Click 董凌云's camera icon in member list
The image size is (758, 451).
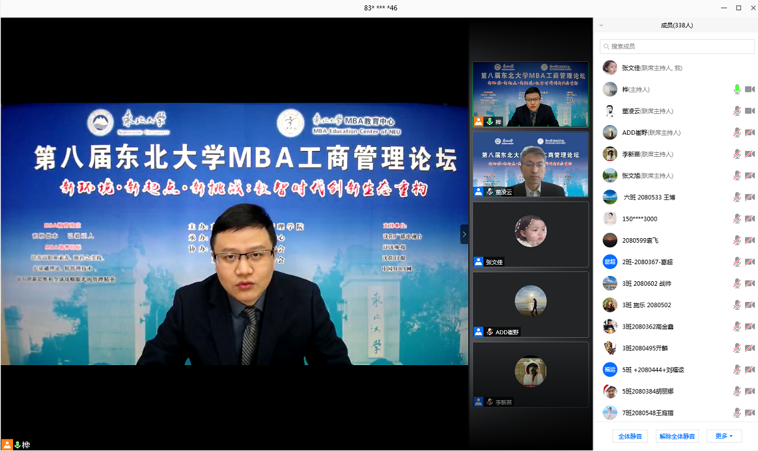tap(750, 111)
